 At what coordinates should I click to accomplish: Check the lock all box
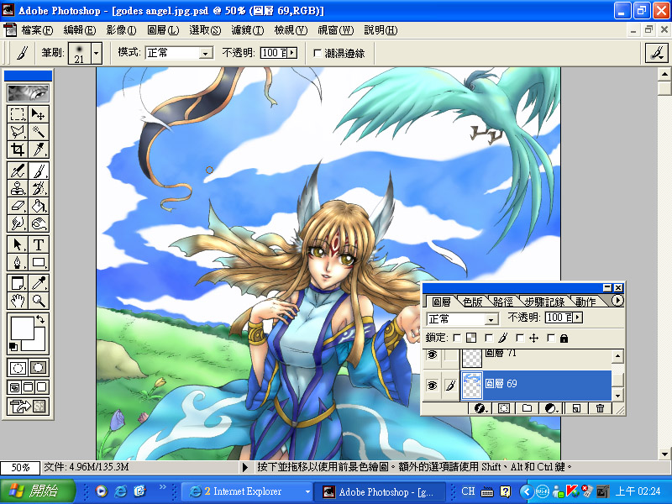pos(551,339)
